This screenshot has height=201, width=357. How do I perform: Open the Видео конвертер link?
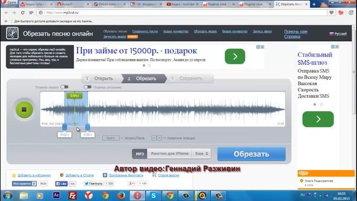click(x=235, y=31)
